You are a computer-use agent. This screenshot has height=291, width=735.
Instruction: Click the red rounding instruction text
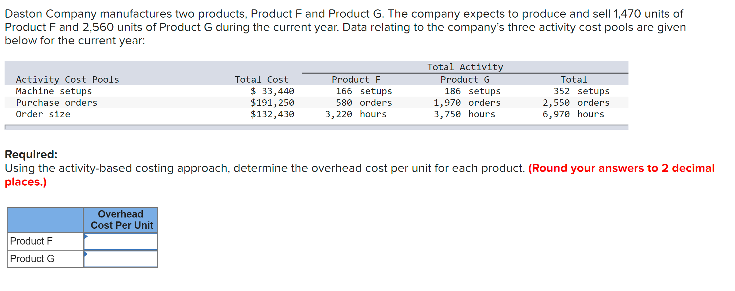pyautogui.click(x=621, y=168)
